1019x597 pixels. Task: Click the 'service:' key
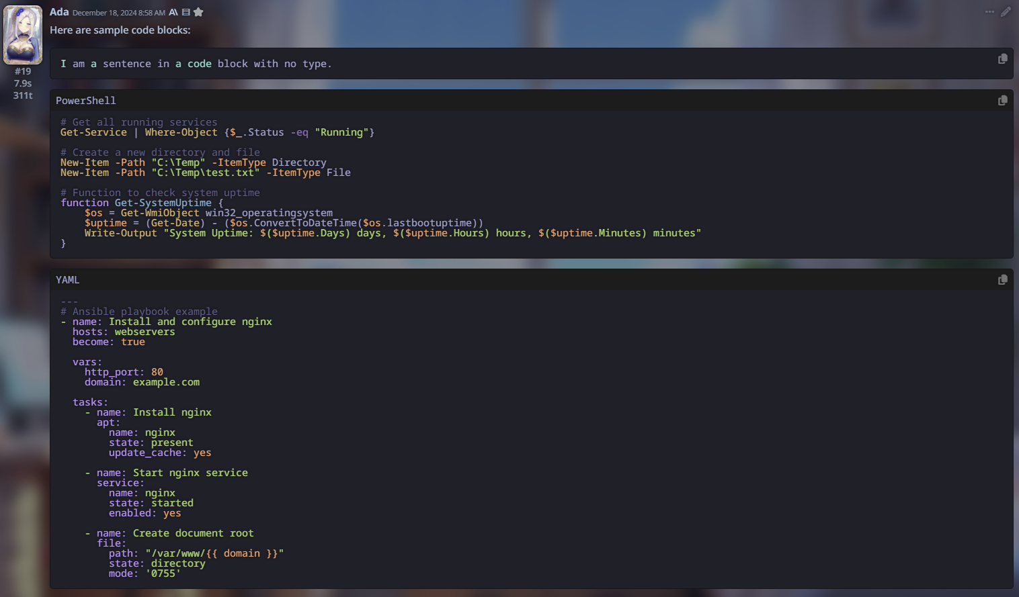tap(120, 483)
